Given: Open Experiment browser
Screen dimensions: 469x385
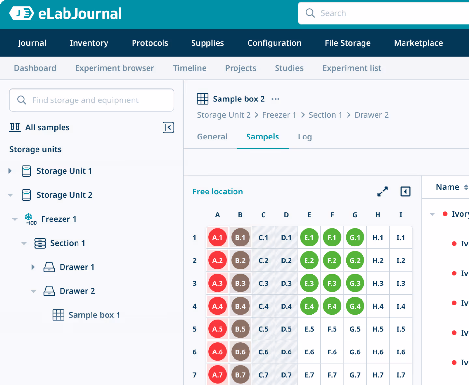Looking at the screenshot, I should [115, 68].
